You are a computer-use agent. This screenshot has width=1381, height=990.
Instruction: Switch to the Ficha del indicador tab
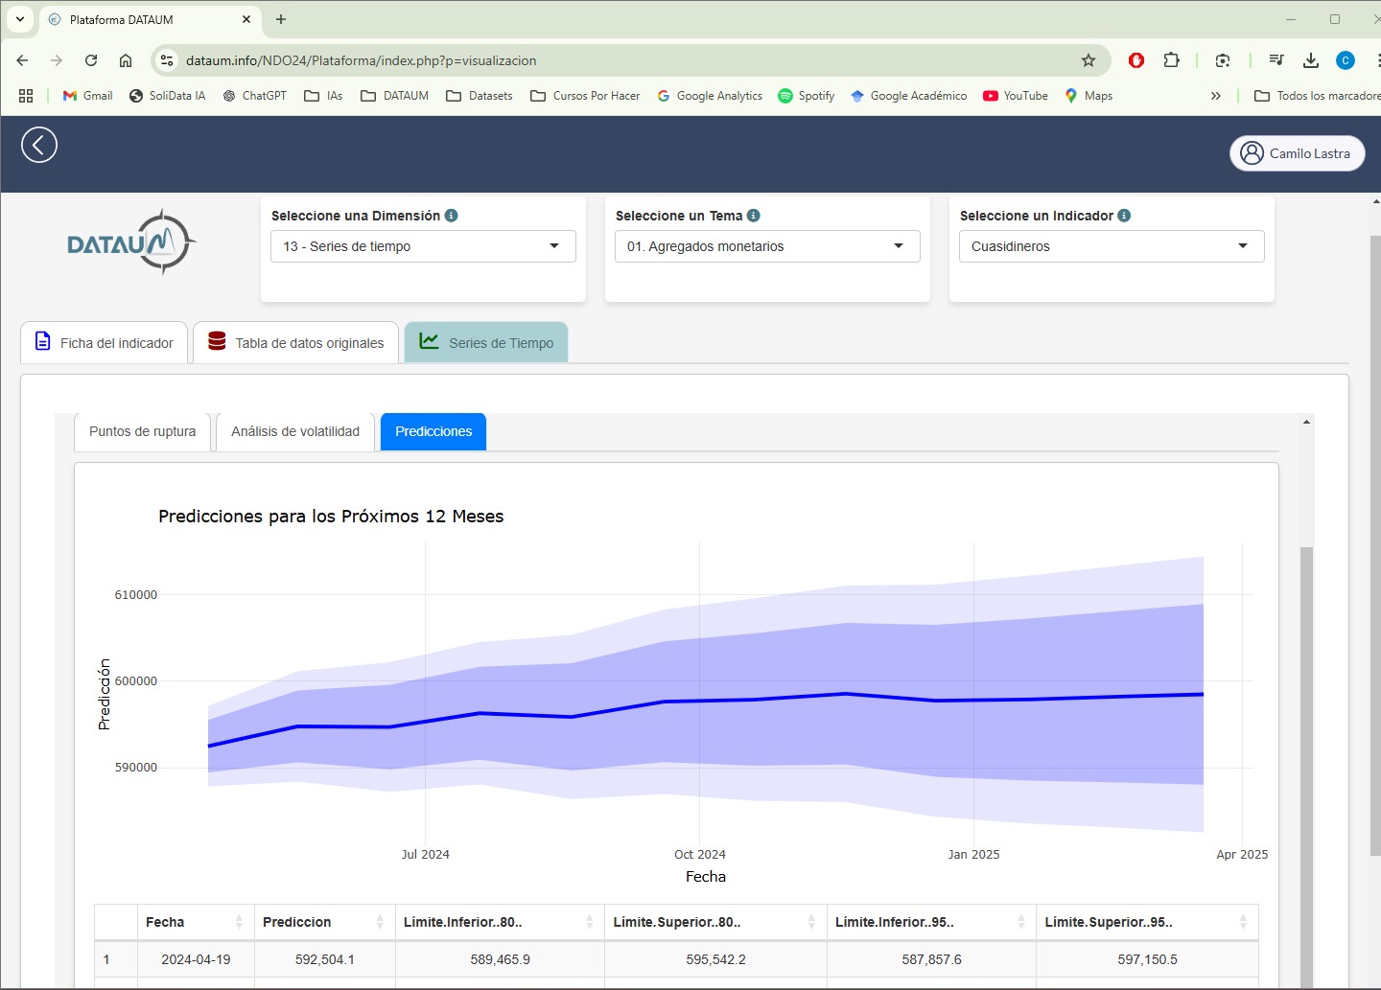105,343
